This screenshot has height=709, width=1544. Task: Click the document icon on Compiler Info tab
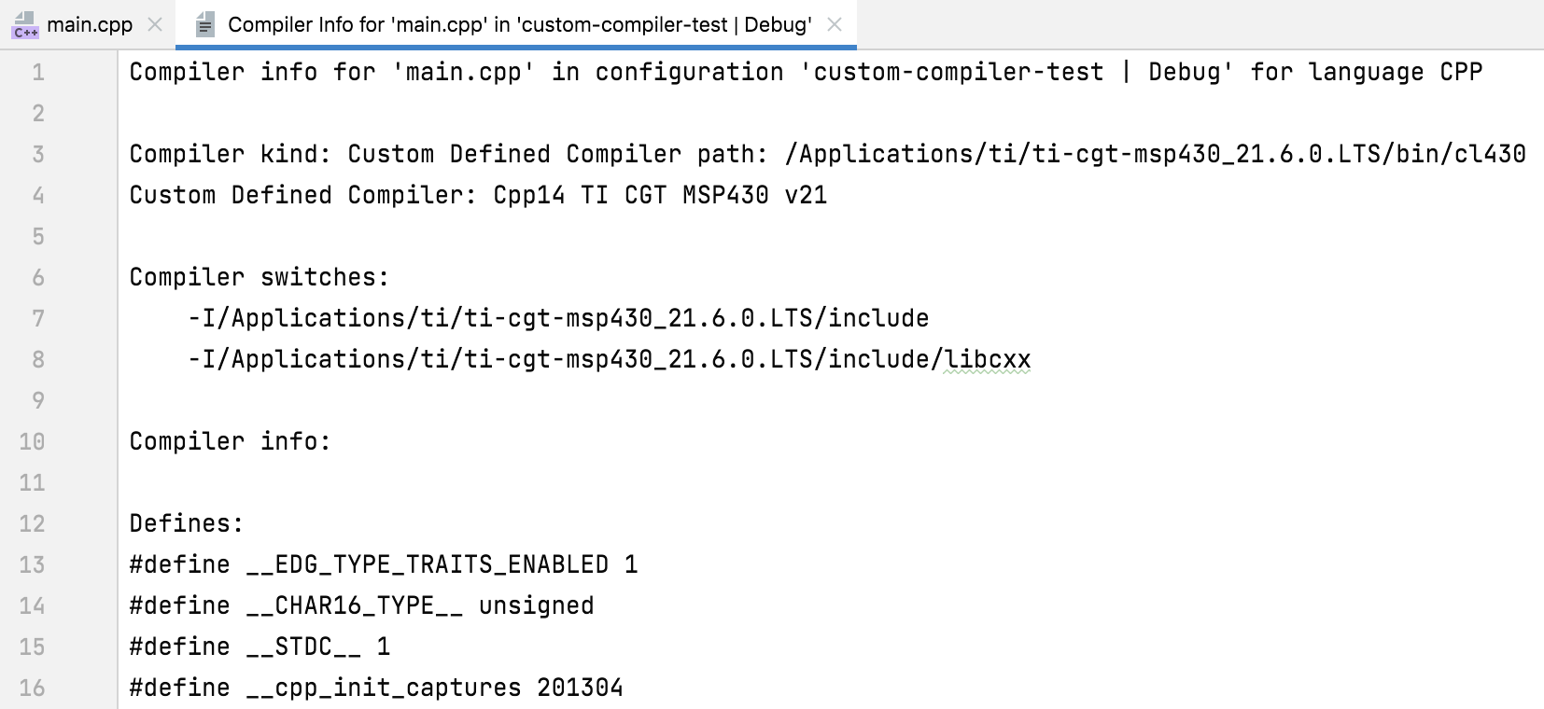click(x=204, y=24)
